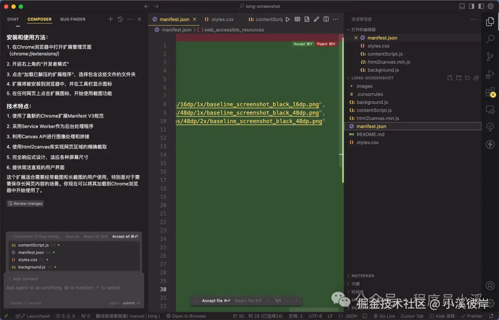Click the Collapse Folders explorer icon

[x=476, y=78]
